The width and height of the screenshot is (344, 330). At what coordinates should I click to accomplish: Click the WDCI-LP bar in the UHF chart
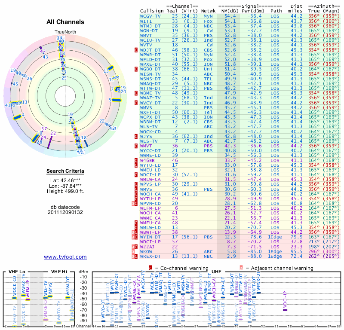[x=285, y=310]
